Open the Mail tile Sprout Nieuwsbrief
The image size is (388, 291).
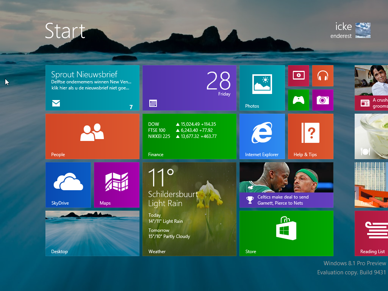click(92, 88)
